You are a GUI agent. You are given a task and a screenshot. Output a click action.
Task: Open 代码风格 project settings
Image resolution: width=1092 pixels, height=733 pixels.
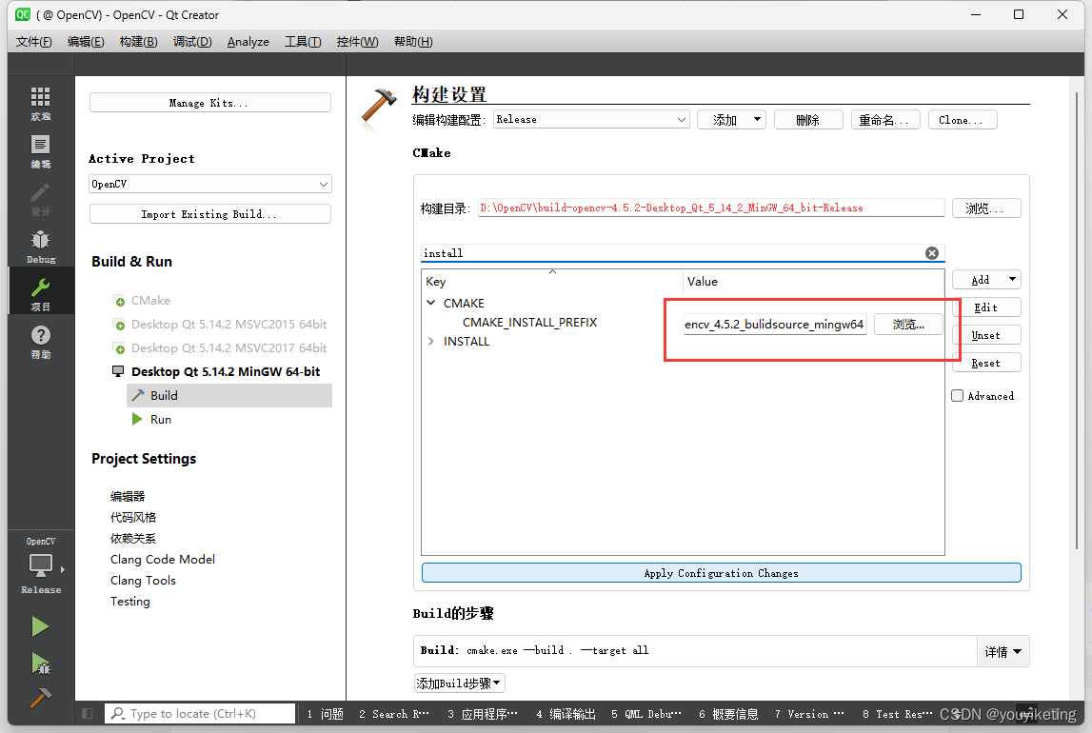pos(133,517)
